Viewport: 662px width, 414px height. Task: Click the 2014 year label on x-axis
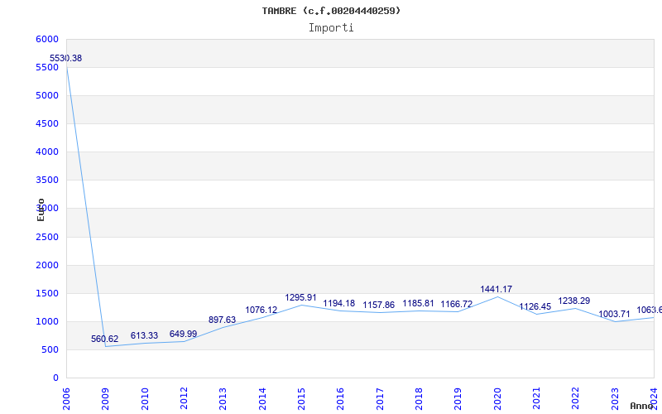coord(262,398)
